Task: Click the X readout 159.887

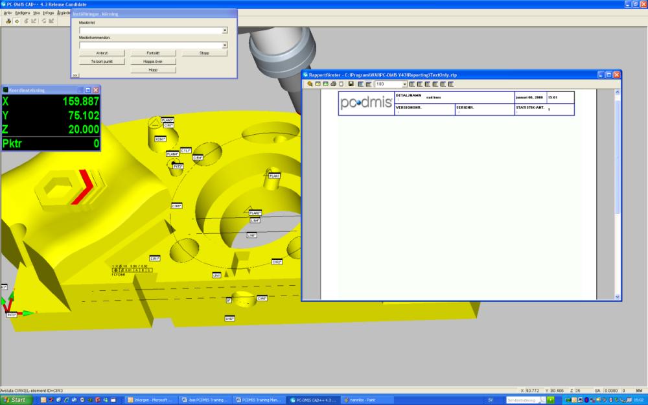Action: pyautogui.click(x=80, y=101)
